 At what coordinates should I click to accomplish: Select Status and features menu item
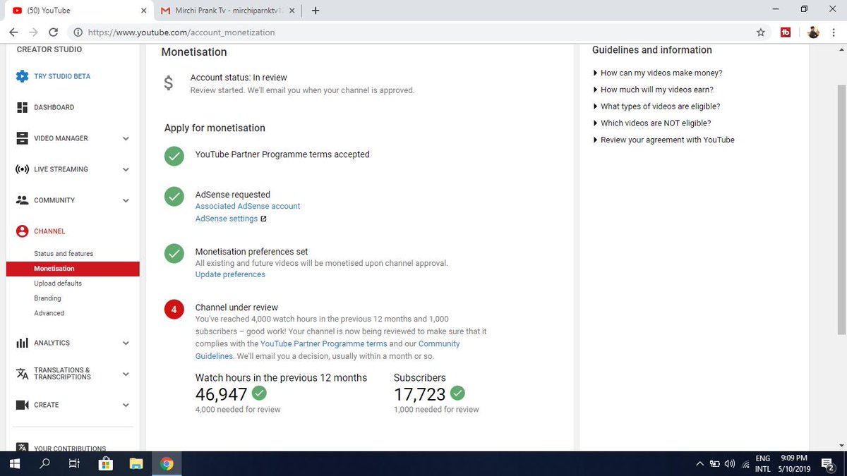(64, 253)
